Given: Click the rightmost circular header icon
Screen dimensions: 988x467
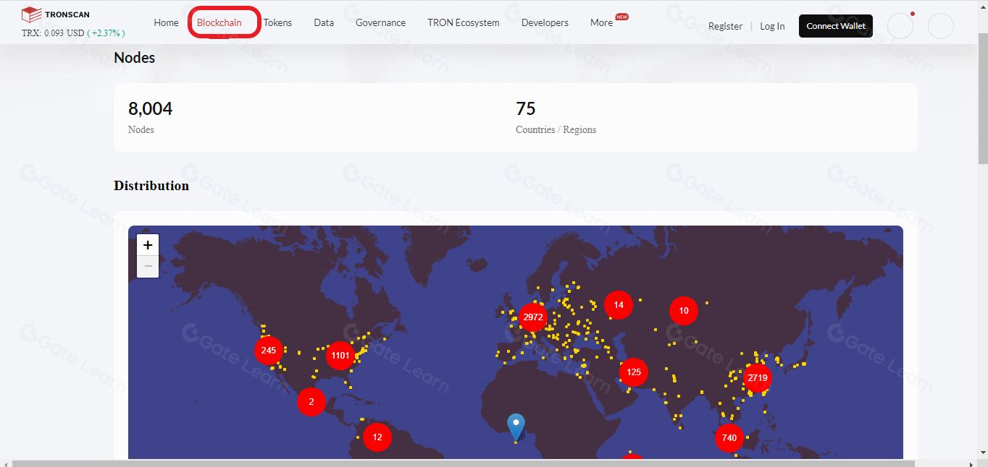Looking at the screenshot, I should (941, 26).
